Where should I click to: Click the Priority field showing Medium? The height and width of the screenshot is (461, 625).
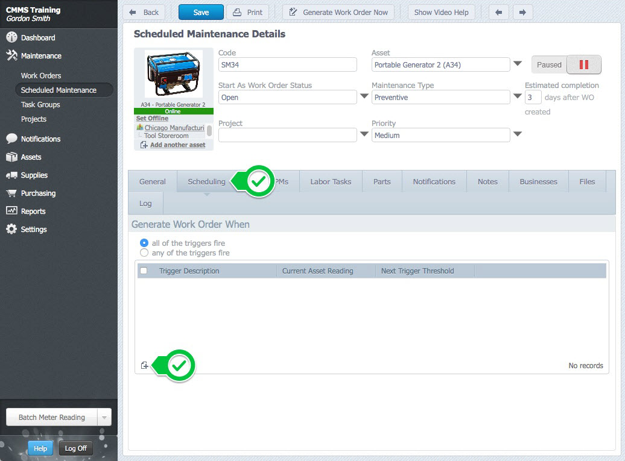coord(440,135)
